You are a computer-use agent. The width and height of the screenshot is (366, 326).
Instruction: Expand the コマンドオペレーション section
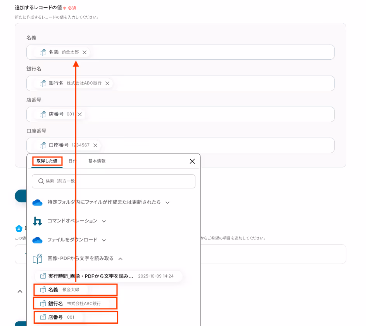coord(104,221)
